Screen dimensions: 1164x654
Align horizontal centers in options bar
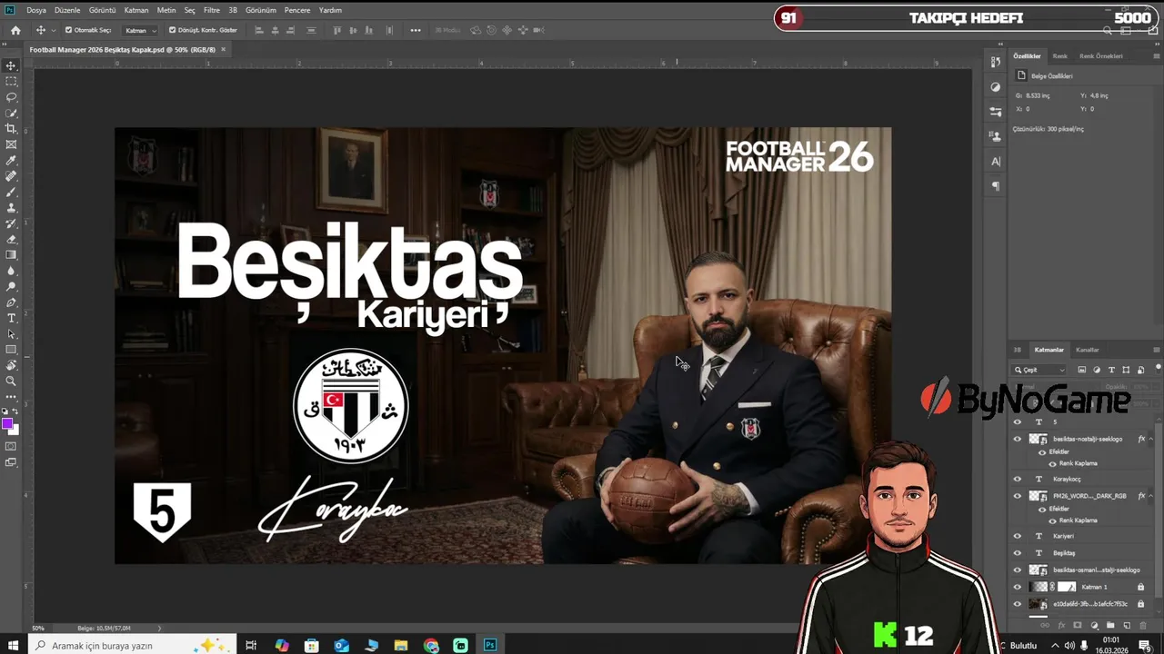tap(275, 30)
